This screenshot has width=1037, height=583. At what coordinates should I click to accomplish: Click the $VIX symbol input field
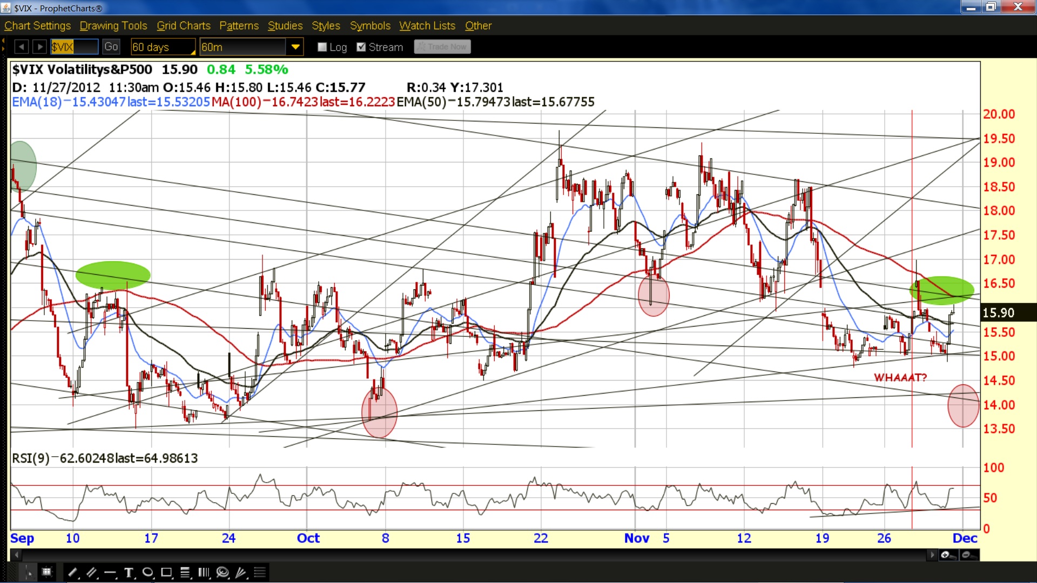pos(75,47)
